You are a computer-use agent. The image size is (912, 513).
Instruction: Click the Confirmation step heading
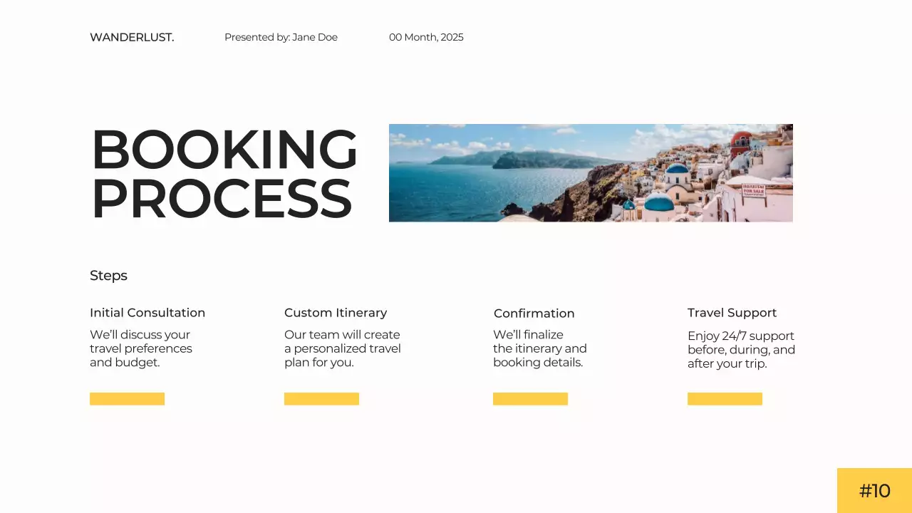click(x=534, y=313)
